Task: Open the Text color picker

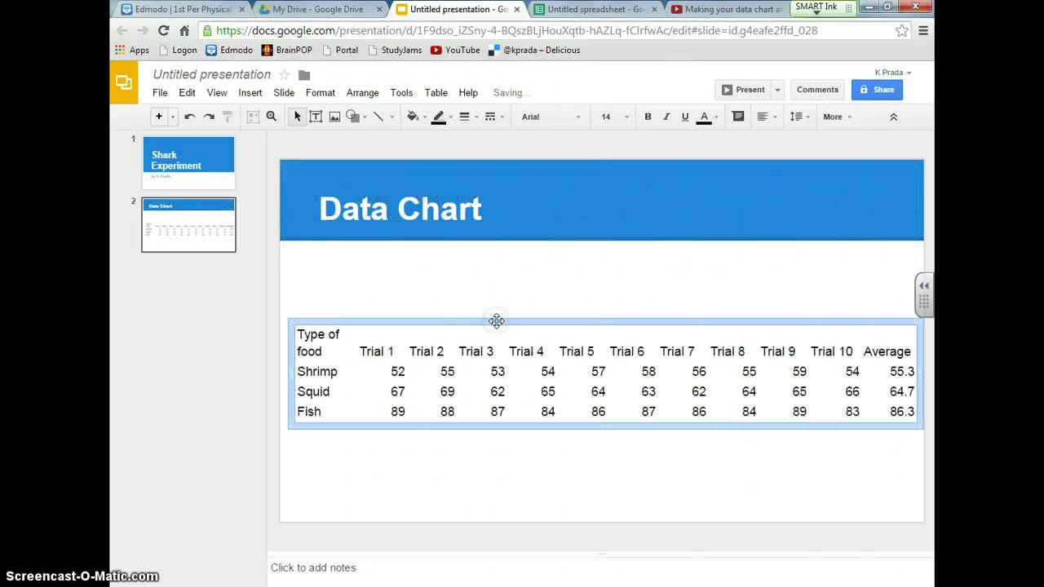Action: tap(706, 117)
